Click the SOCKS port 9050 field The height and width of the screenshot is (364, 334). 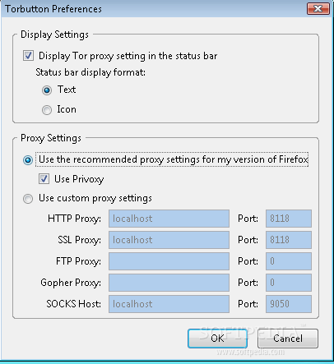[x=289, y=304]
